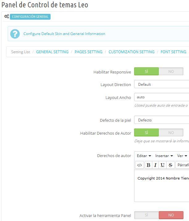
Task: Set Habilitar Responsive to NO
Action: pyautogui.click(x=171, y=71)
